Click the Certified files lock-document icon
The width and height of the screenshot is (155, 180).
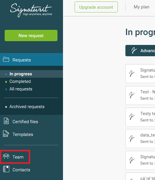click(x=6, y=121)
